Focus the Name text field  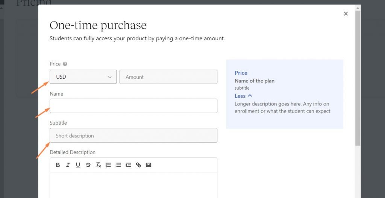coord(133,106)
